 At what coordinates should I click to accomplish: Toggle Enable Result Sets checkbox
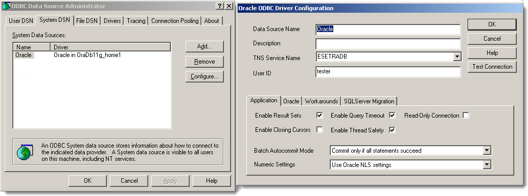(x=319, y=116)
